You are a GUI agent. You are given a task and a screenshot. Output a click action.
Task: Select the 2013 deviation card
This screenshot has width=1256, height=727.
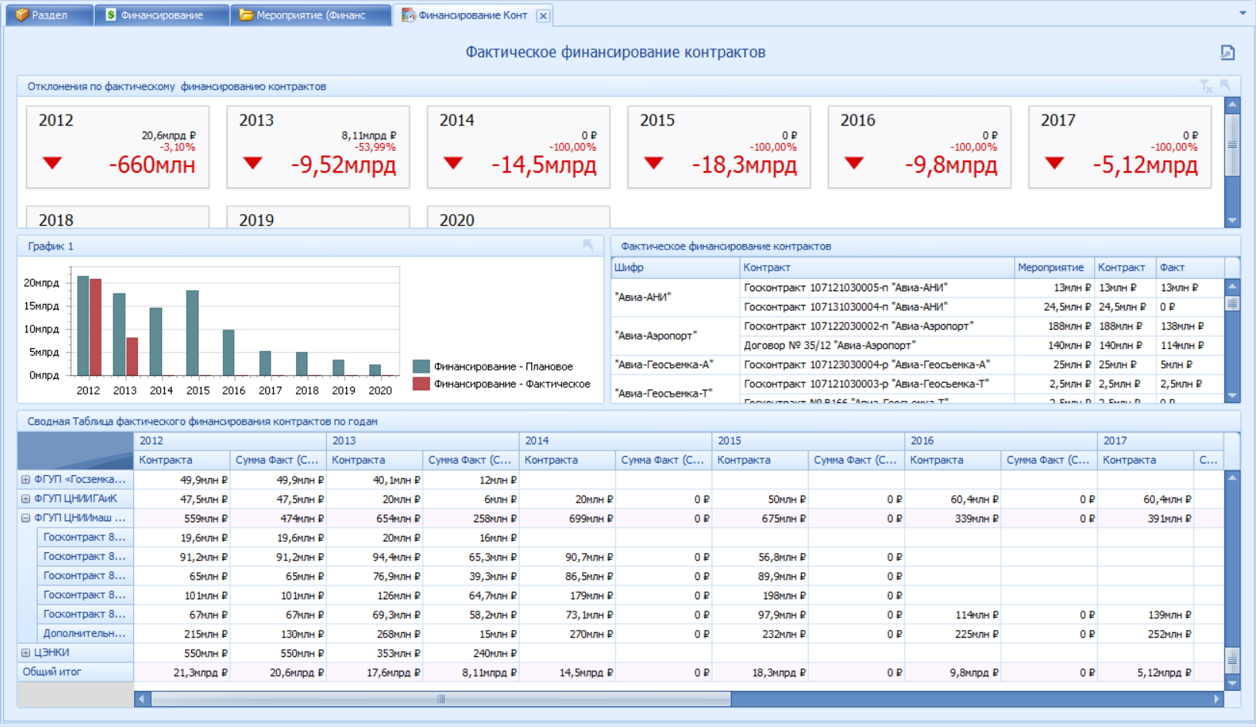[318, 147]
